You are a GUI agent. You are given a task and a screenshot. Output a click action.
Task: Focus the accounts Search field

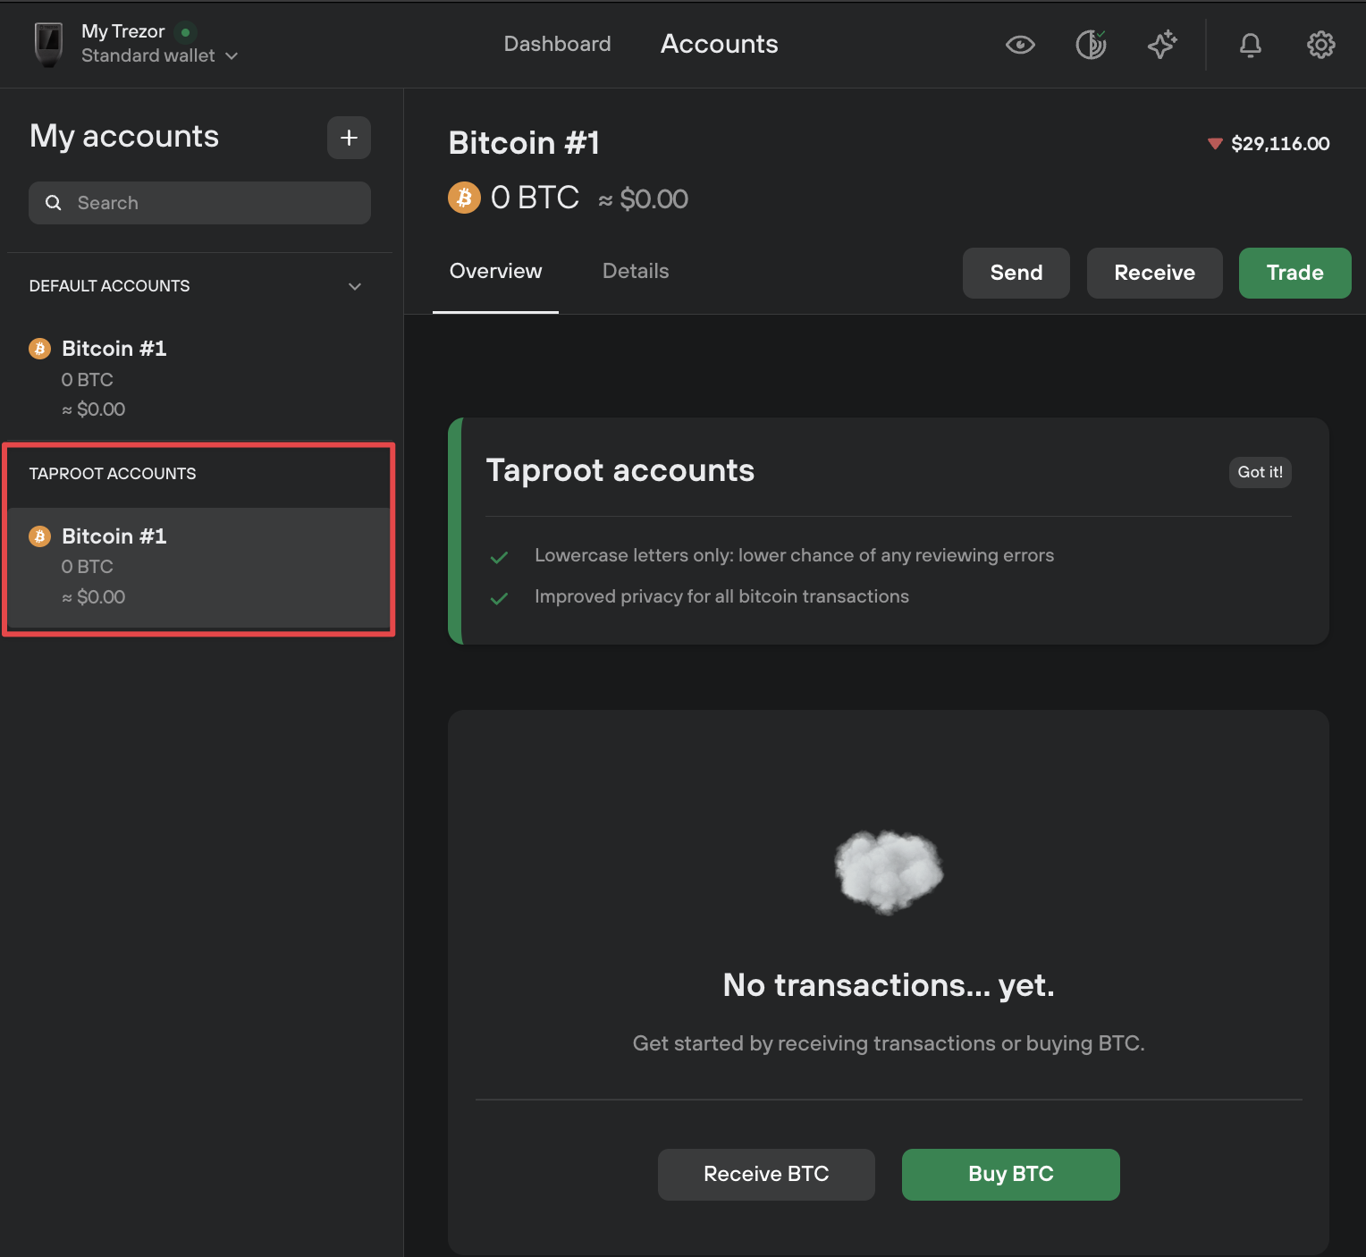[199, 203]
